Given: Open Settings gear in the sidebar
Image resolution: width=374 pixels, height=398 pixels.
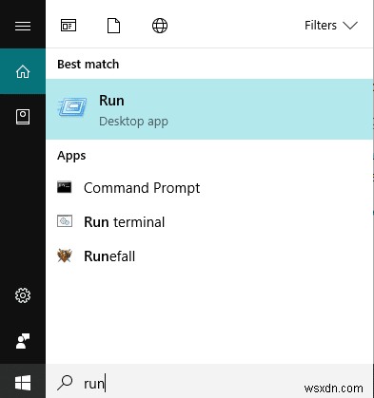Looking at the screenshot, I should (x=23, y=295).
